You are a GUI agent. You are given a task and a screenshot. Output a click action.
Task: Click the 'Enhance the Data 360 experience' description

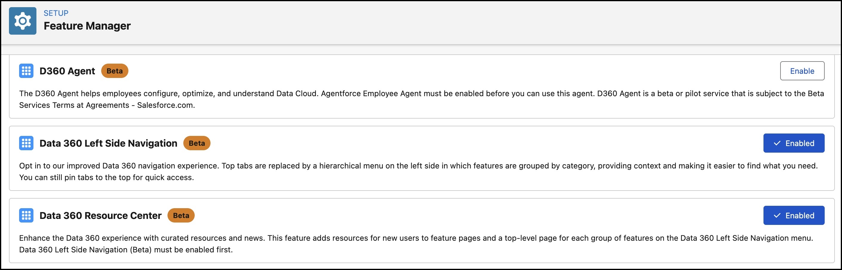416,244
